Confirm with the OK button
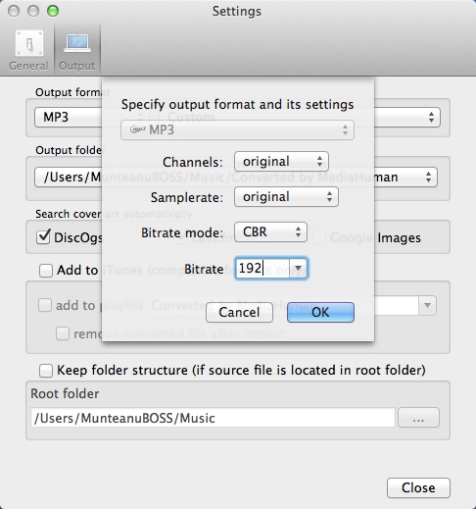Image resolution: width=476 pixels, height=509 pixels. point(320,312)
